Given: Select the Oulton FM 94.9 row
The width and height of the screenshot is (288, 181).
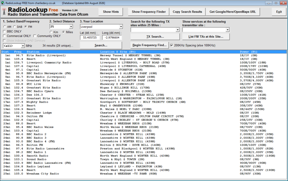Looking at the screenshot, I should tap(144, 116).
